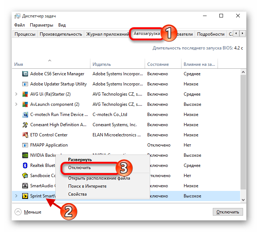This screenshot has height=232, width=258.
Task: Select the ETD Control Center row name
Action: [49, 135]
